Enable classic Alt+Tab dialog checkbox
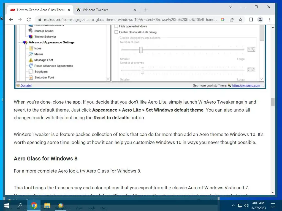The height and width of the screenshot is (211, 282). (116, 32)
